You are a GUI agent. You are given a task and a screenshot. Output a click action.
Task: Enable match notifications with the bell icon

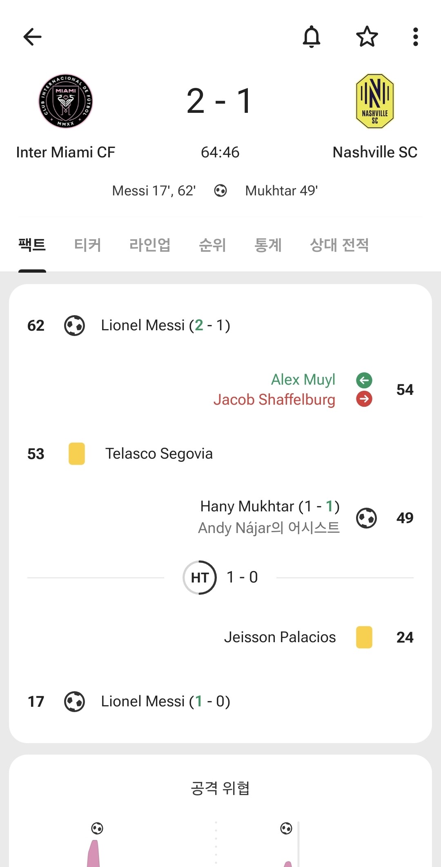[312, 37]
